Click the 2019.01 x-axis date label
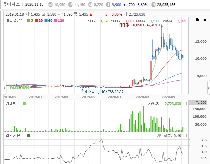 click(35, 97)
